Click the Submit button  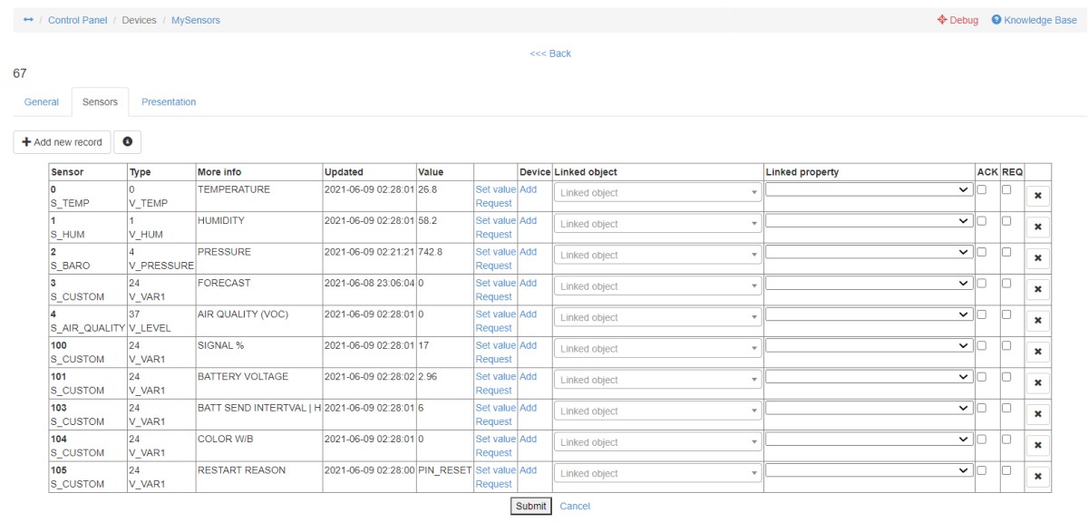coord(531,507)
